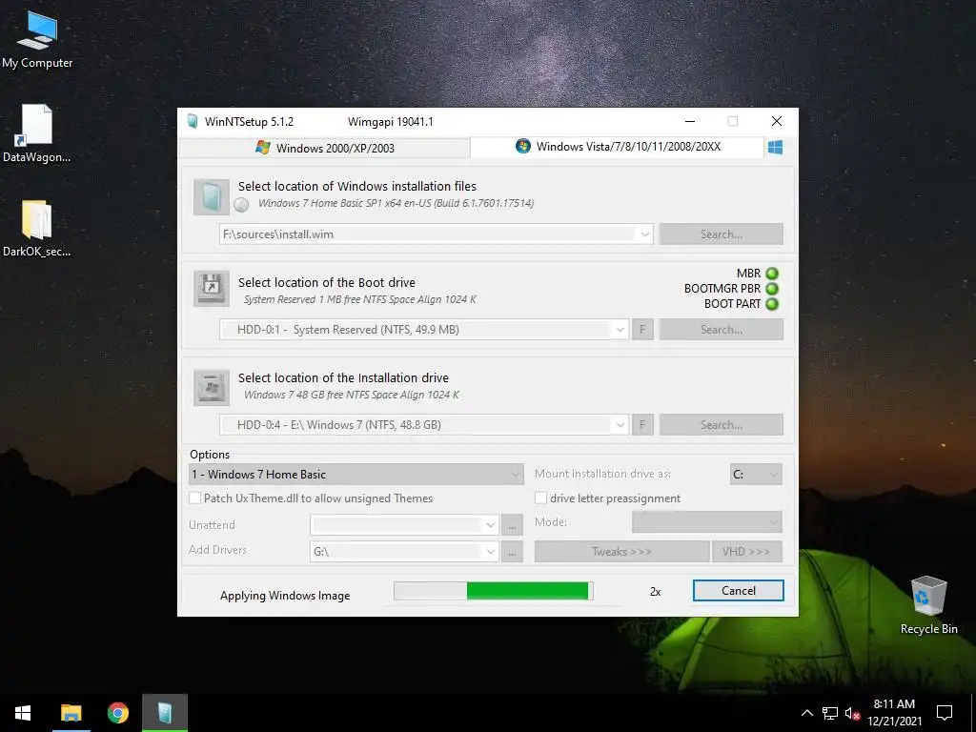Click the MBR green status light

(772, 274)
